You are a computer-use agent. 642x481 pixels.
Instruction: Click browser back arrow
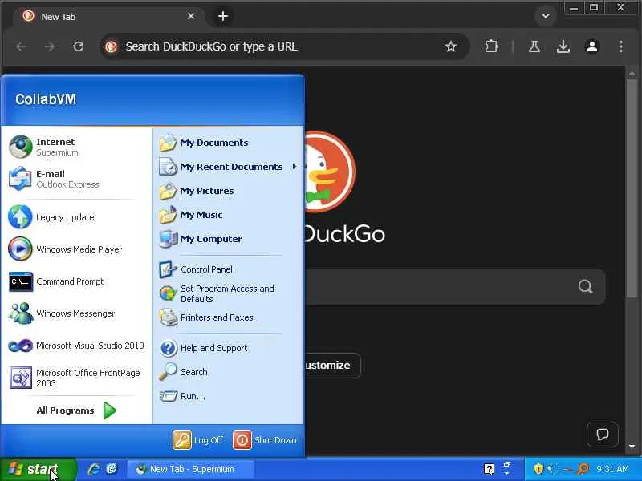[21, 46]
